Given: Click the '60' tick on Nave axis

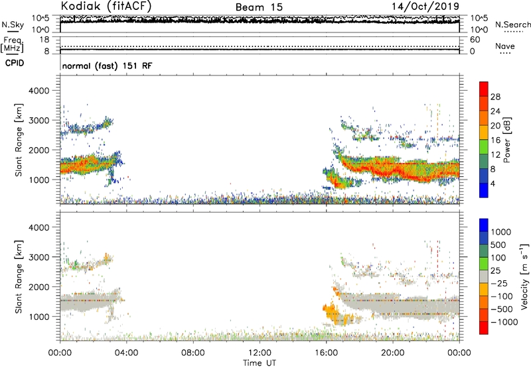Looking at the screenshot, I should click(475, 40).
